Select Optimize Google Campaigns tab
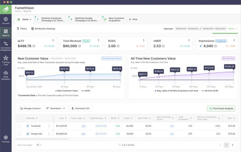Viewport: 241px width, 152px height. click(84, 19)
